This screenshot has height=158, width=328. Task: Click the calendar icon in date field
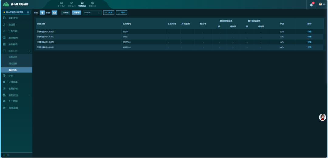coord(99,12)
